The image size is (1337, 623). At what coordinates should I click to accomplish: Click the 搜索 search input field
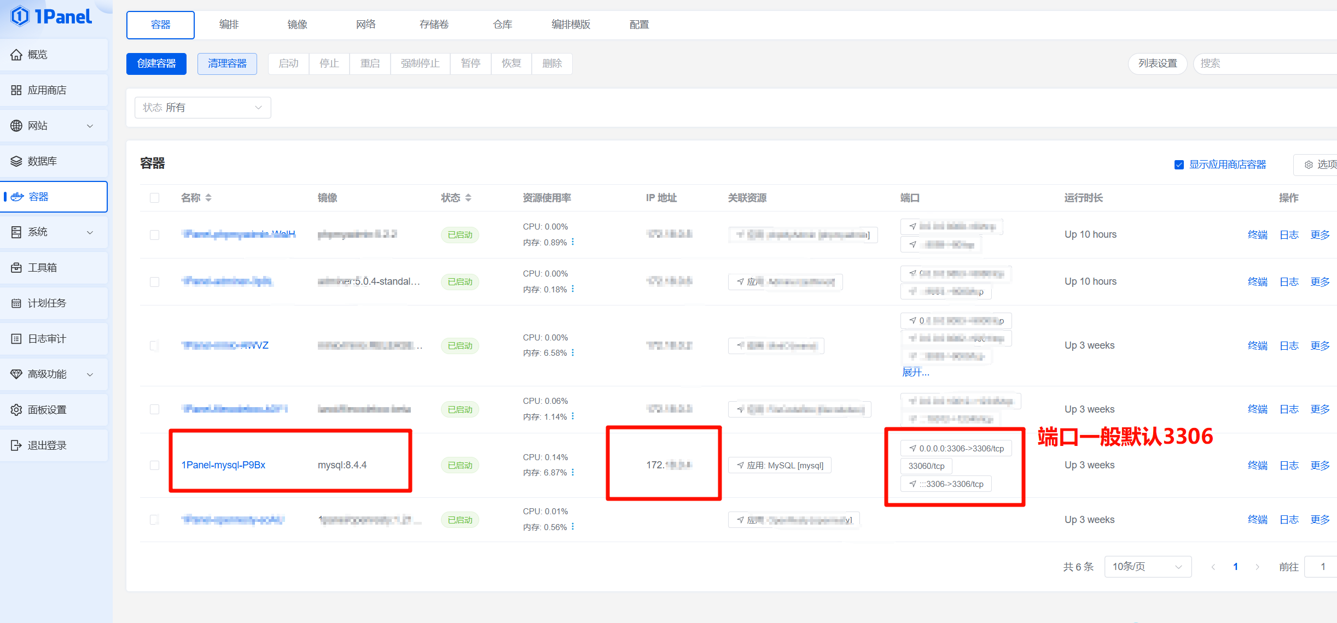1264,63
